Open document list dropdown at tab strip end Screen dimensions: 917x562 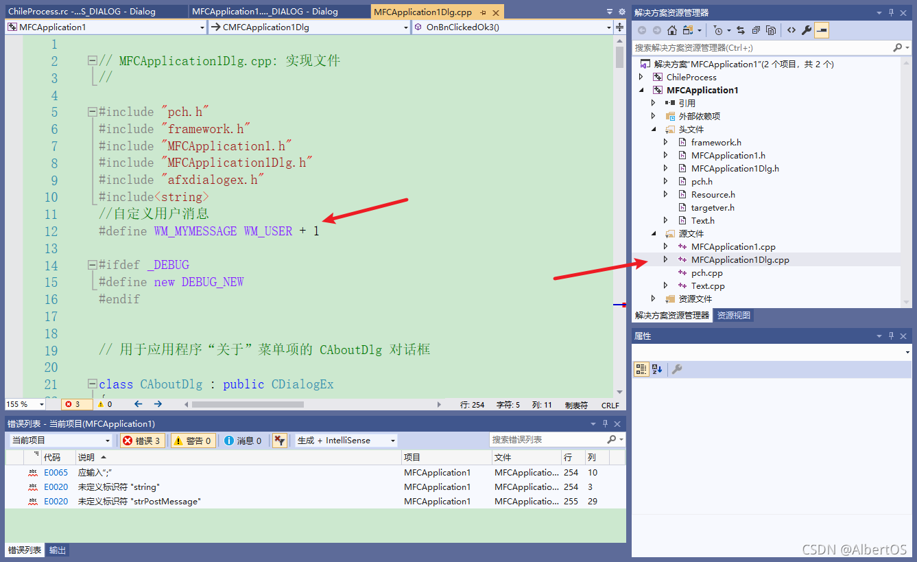[610, 12]
